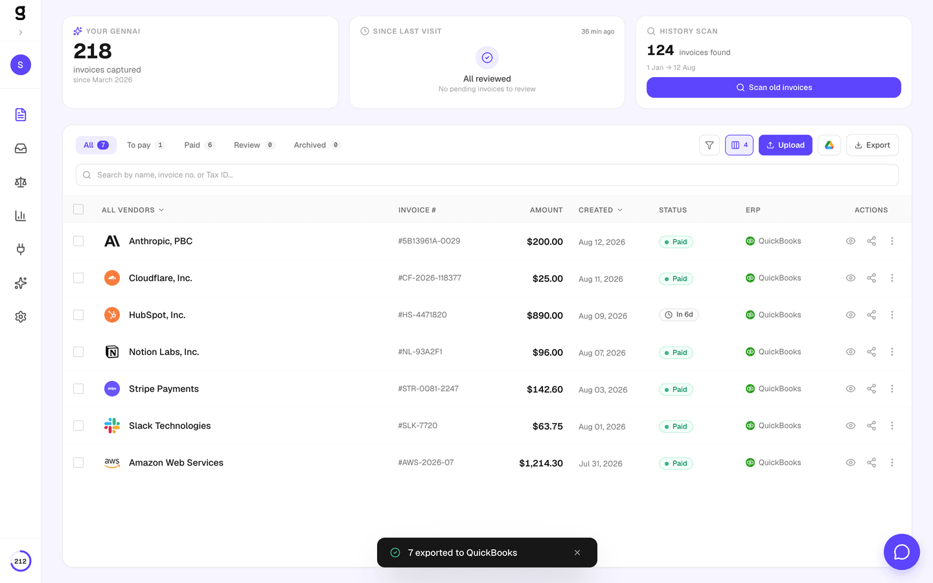Click the Upload button
The width and height of the screenshot is (933, 583).
pyautogui.click(x=785, y=145)
